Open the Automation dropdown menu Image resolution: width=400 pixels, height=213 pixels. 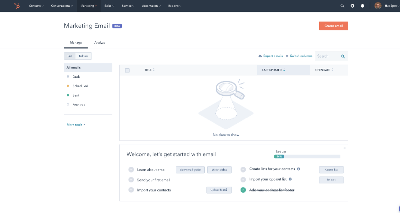(x=151, y=6)
